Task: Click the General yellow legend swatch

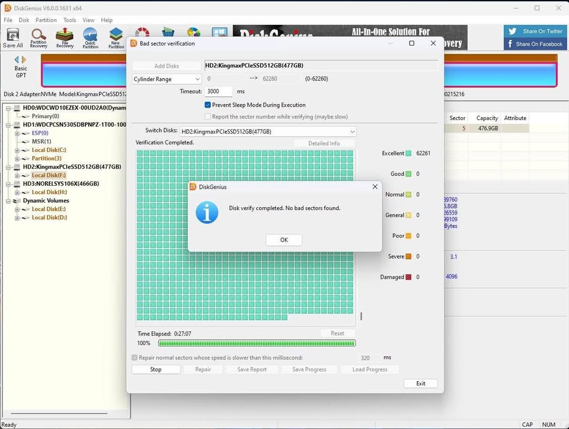Action: click(x=408, y=215)
